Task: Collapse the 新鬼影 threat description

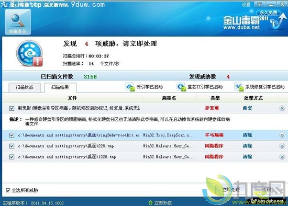Action: click(x=282, y=108)
